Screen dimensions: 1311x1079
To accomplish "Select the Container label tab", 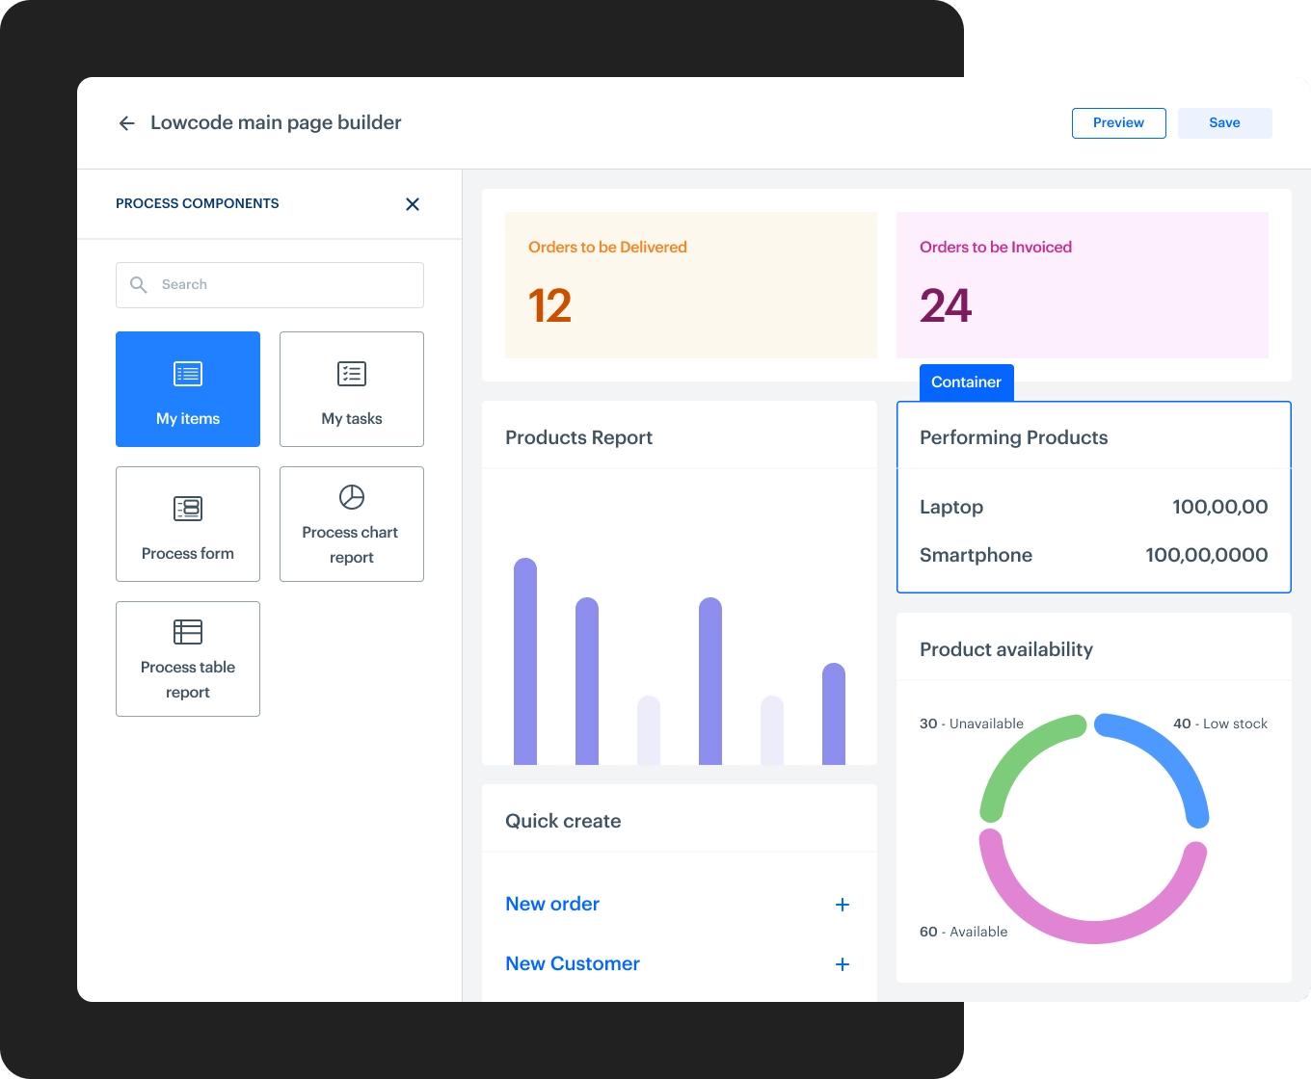I will point(966,382).
